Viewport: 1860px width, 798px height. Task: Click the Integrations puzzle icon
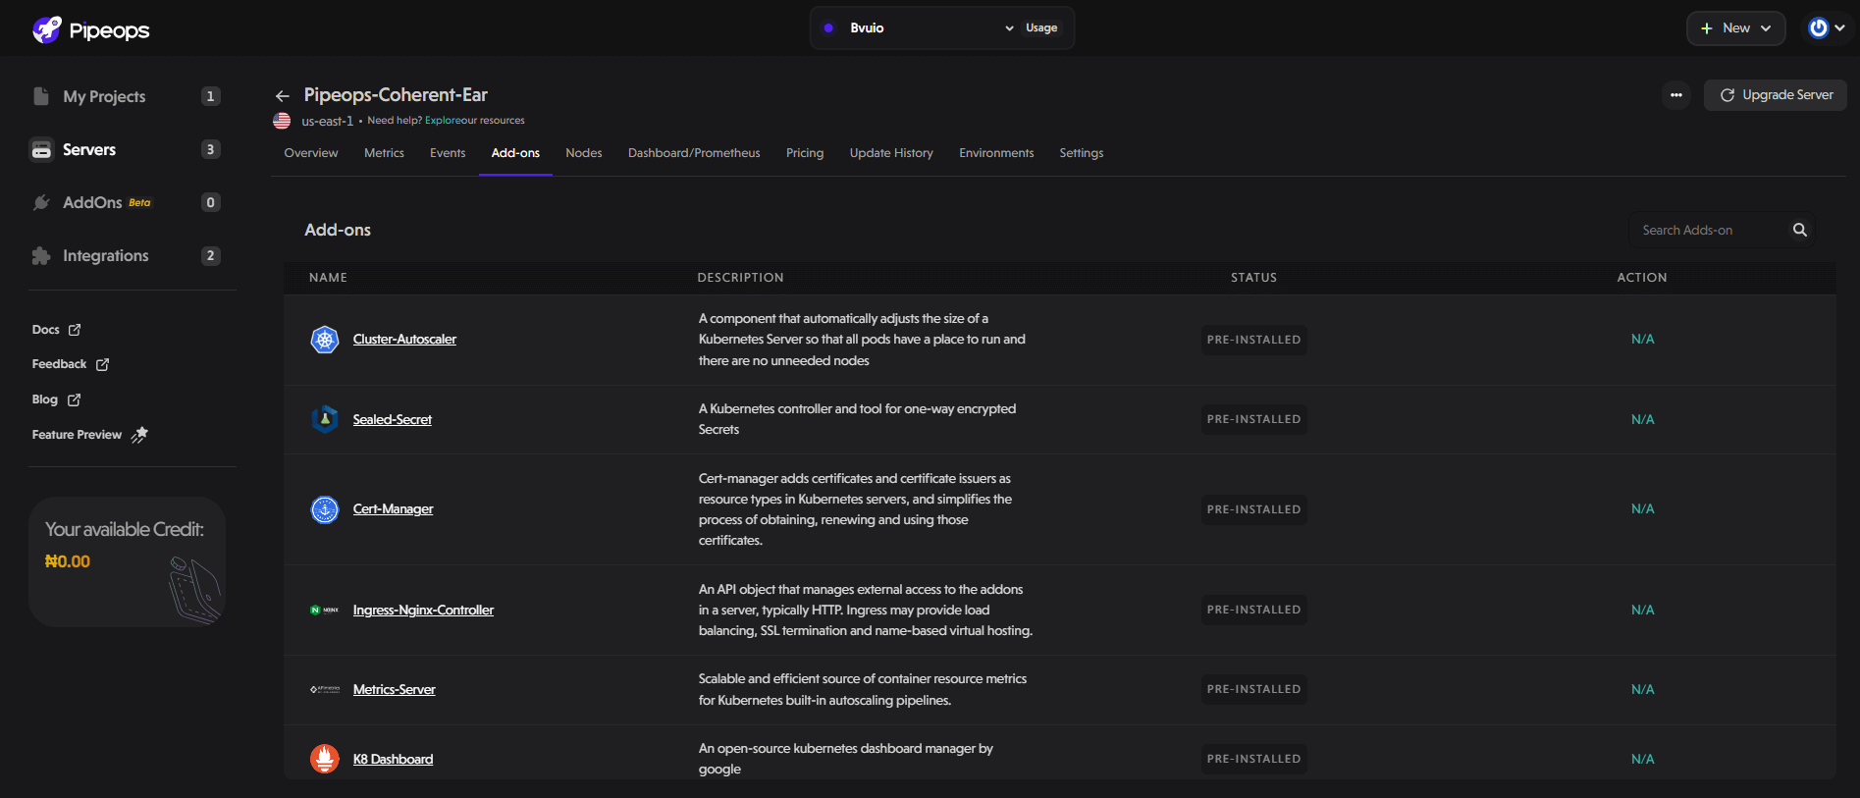point(41,255)
